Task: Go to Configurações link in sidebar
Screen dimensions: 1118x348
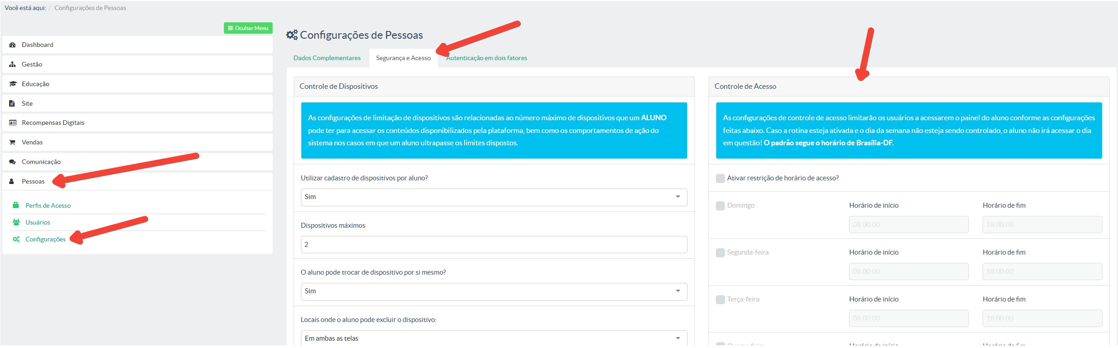Action: tap(46, 239)
